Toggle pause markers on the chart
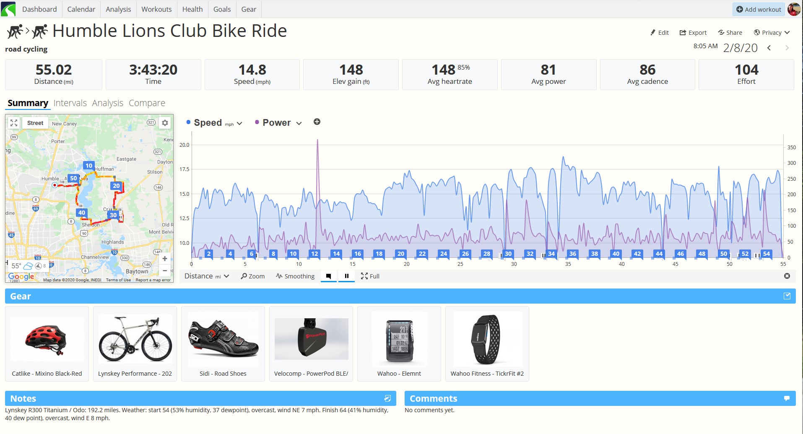 click(x=347, y=276)
